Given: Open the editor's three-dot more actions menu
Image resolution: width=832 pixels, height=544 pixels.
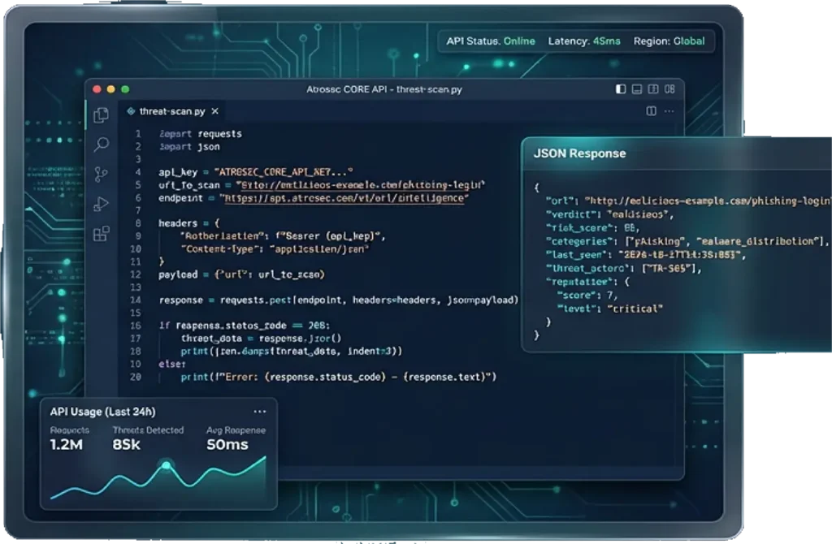Looking at the screenshot, I should [x=668, y=111].
